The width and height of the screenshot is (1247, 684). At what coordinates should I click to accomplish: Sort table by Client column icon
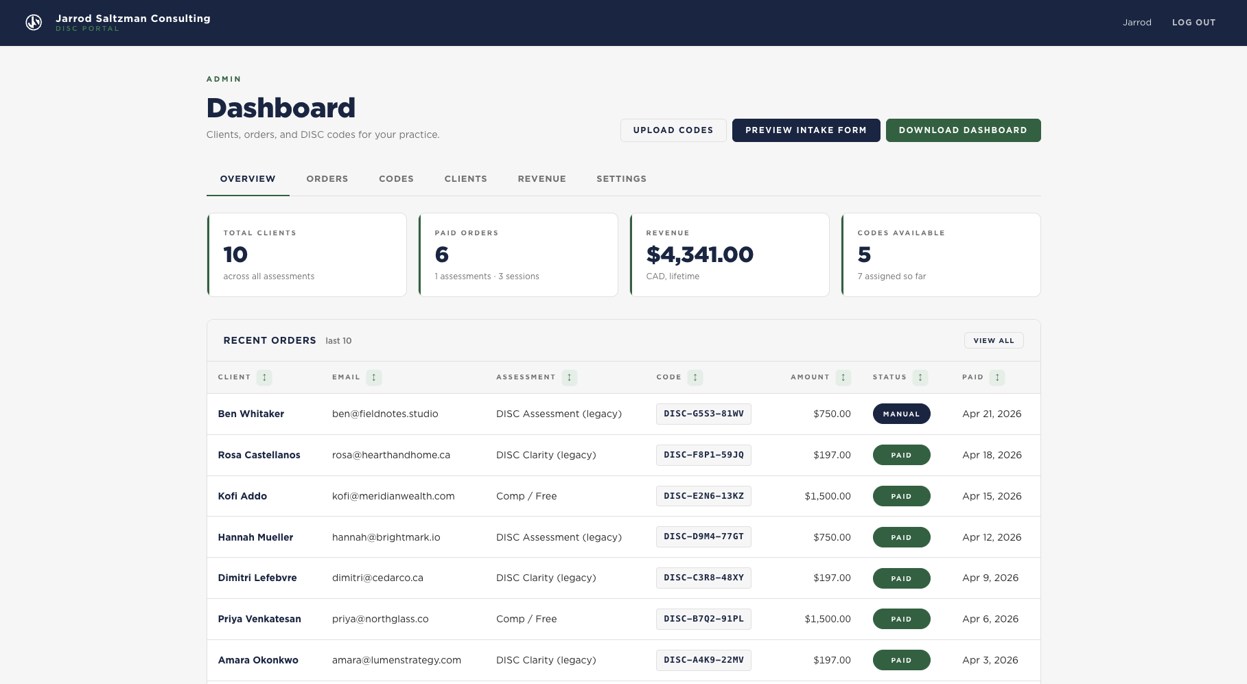264,377
